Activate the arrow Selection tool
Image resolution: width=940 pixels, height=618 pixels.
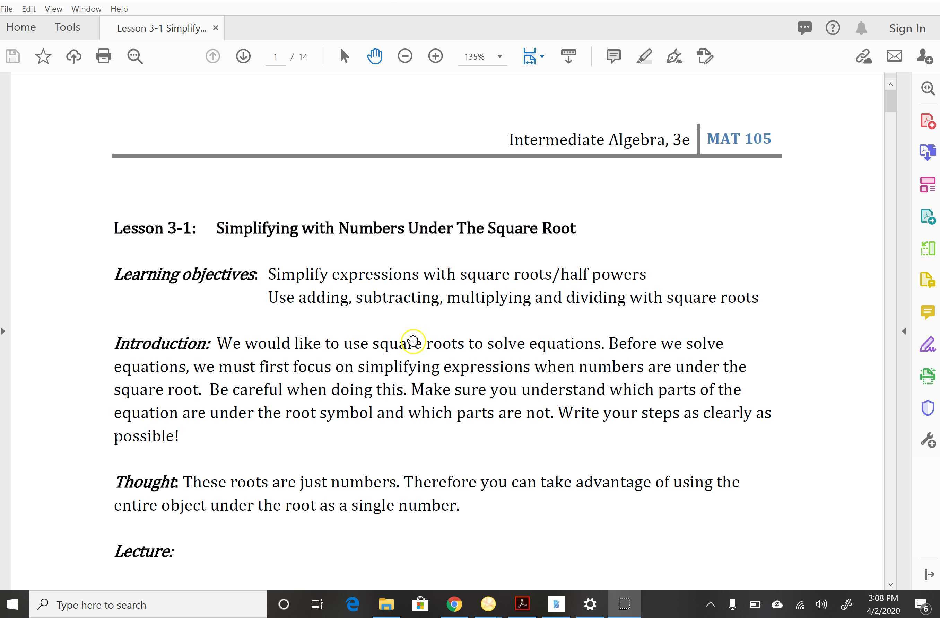click(343, 56)
